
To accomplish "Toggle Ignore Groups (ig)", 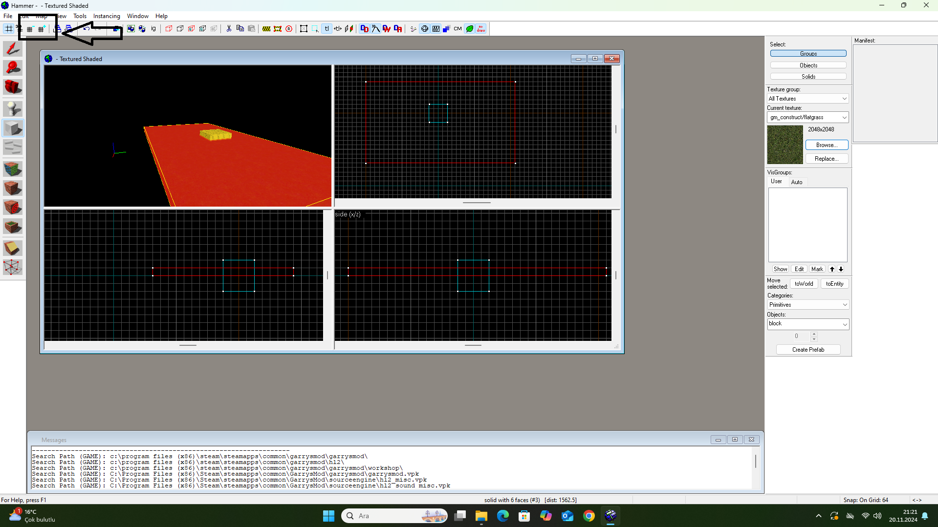I will point(153,29).
